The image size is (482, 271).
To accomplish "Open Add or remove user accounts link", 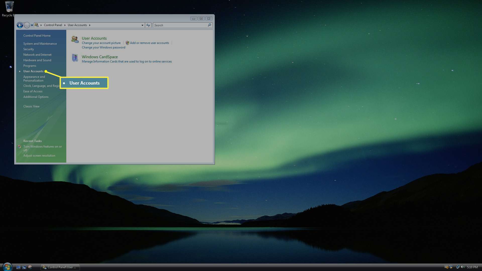I will point(149,43).
